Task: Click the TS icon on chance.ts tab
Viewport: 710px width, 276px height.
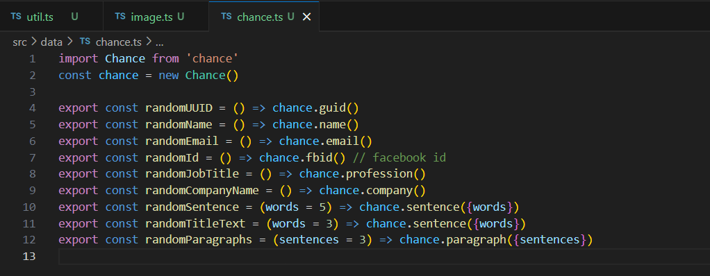Action: coord(226,17)
